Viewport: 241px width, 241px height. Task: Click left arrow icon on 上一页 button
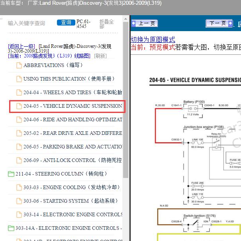(x=133, y=24)
